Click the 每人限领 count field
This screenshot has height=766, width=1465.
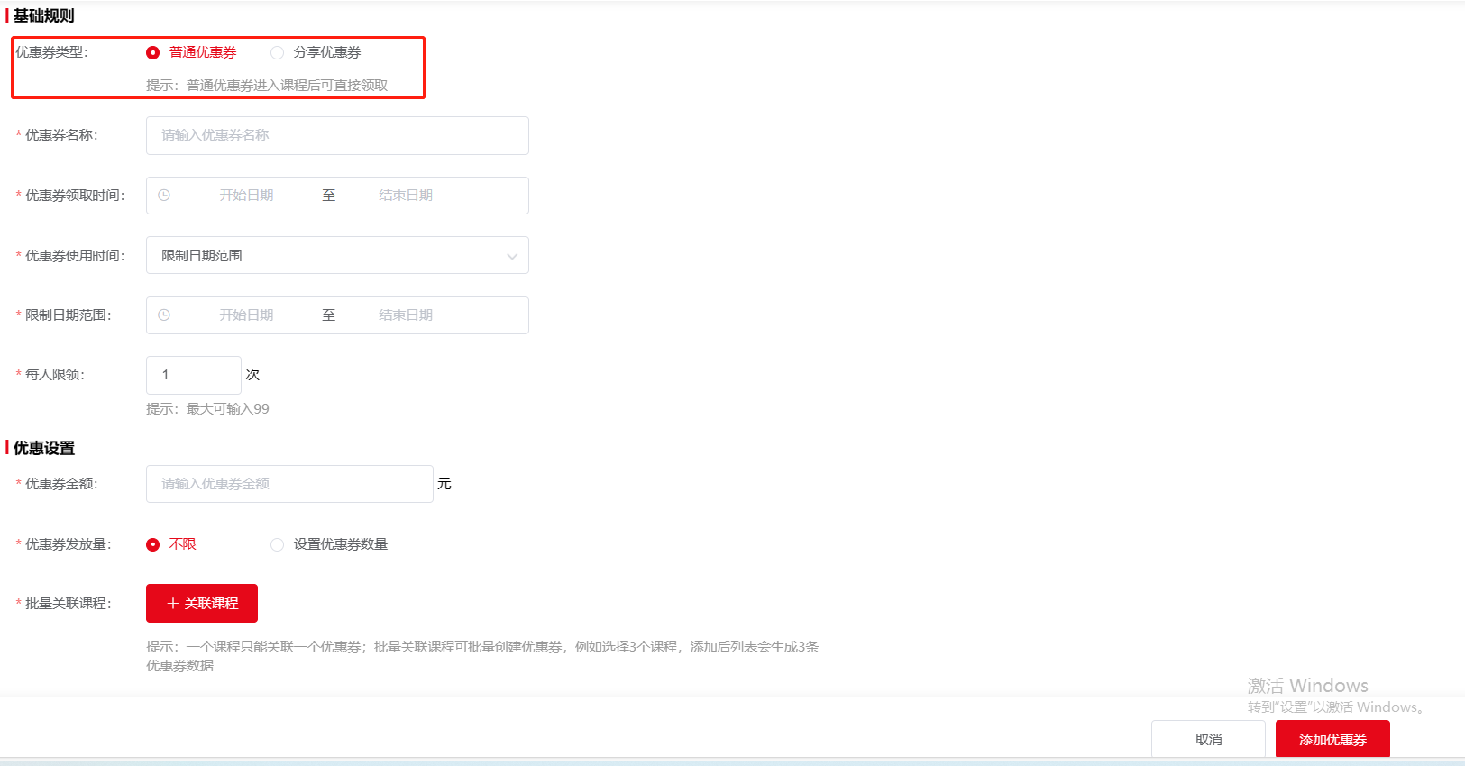[x=193, y=375]
